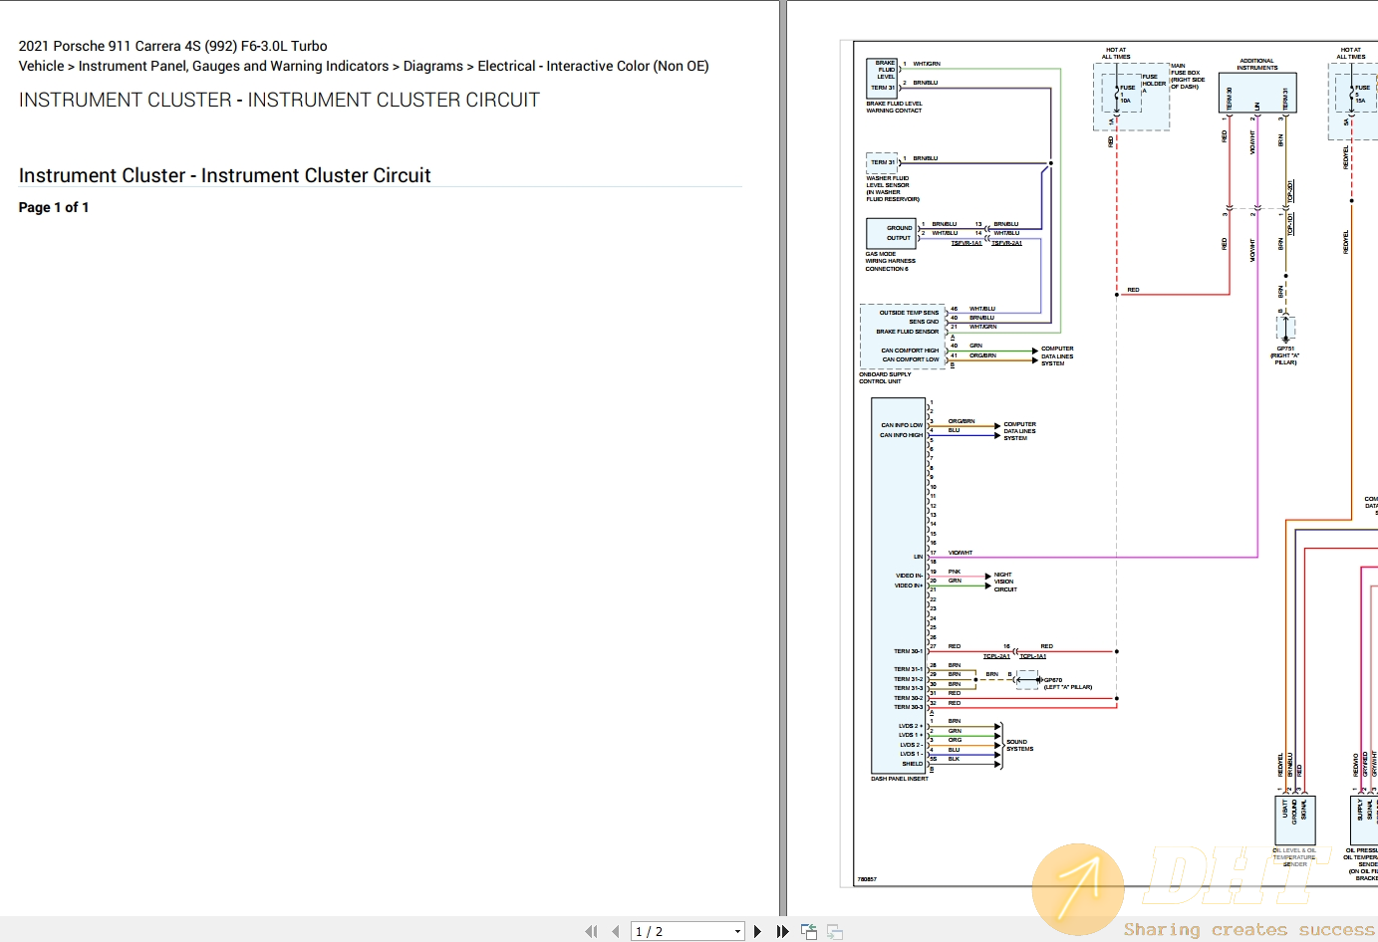Click the 'GAS MODE WIRING HARNESS CONNECTION 6' label

[890, 261]
